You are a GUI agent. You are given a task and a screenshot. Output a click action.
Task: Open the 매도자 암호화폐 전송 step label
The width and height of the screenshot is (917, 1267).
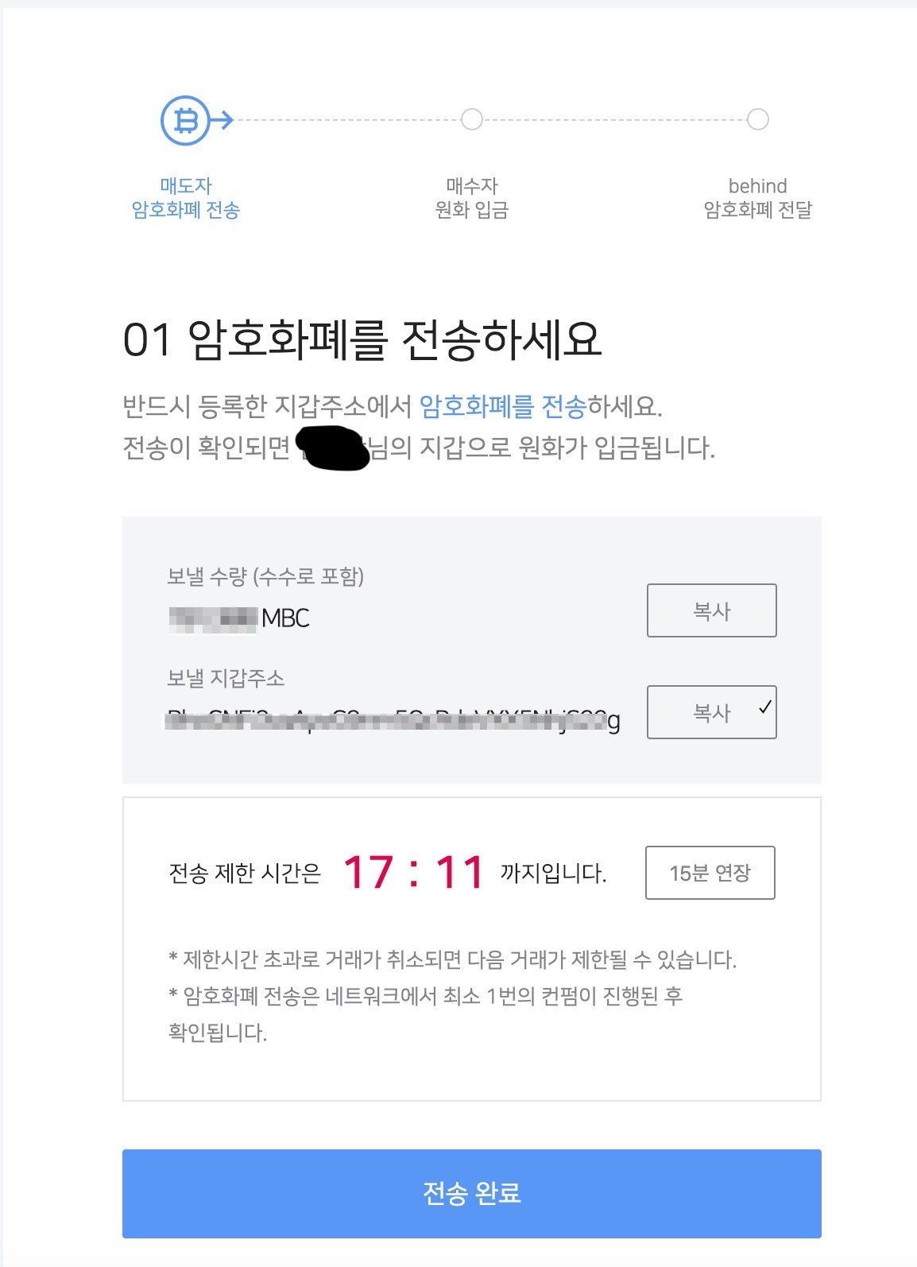pyautogui.click(x=185, y=198)
